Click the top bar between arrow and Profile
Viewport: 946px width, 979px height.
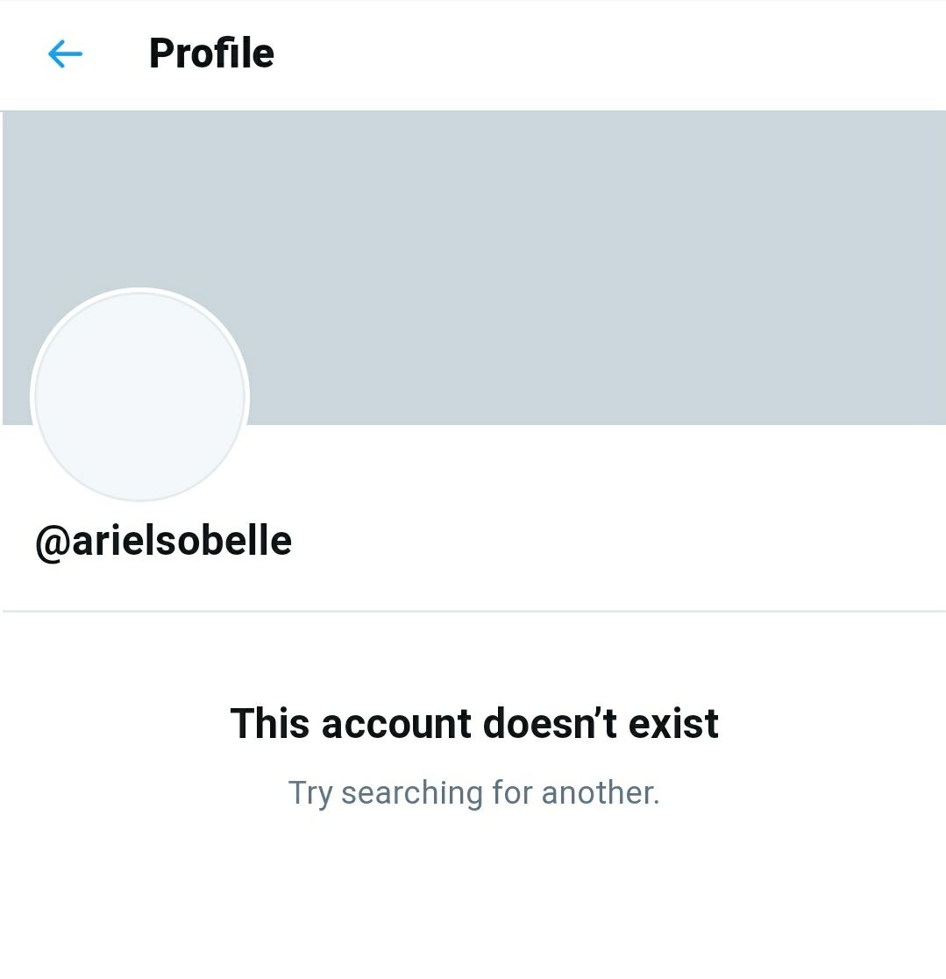116,53
